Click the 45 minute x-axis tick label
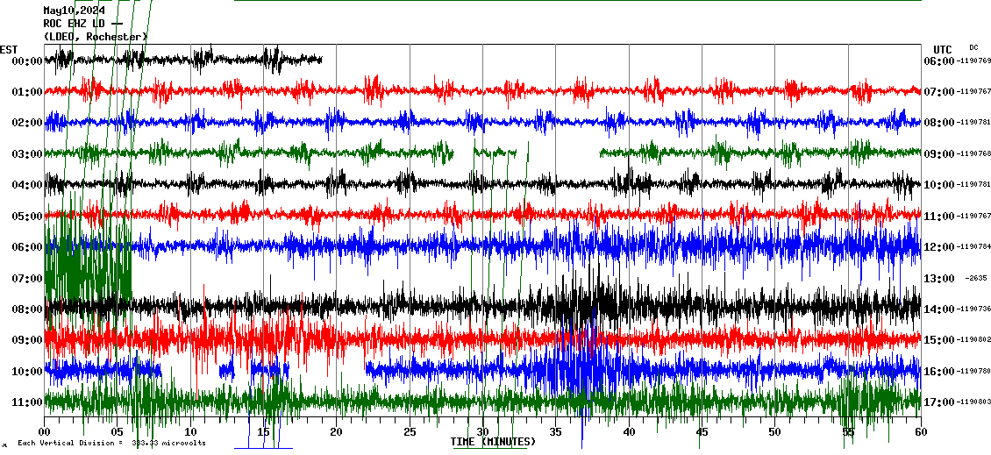This screenshot has width=991, height=455. point(702,432)
